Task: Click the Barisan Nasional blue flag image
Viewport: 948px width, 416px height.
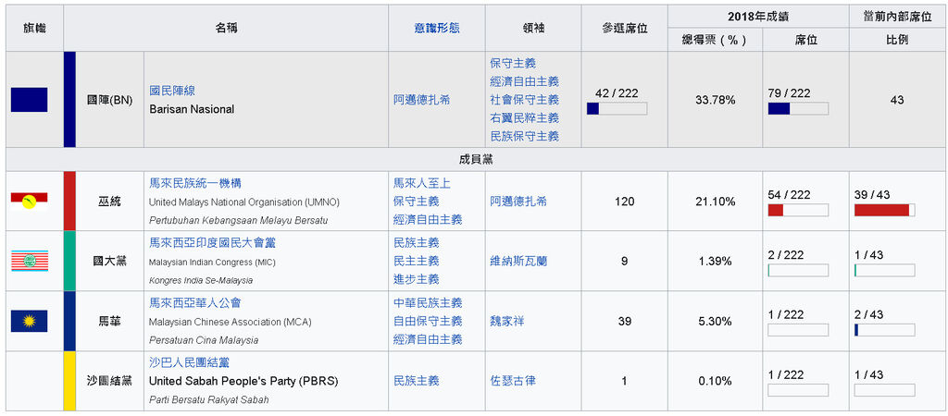Action: pyautogui.click(x=29, y=100)
